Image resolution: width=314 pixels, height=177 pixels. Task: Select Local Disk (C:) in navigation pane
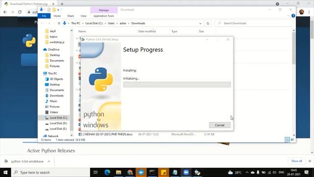(x=58, y=118)
